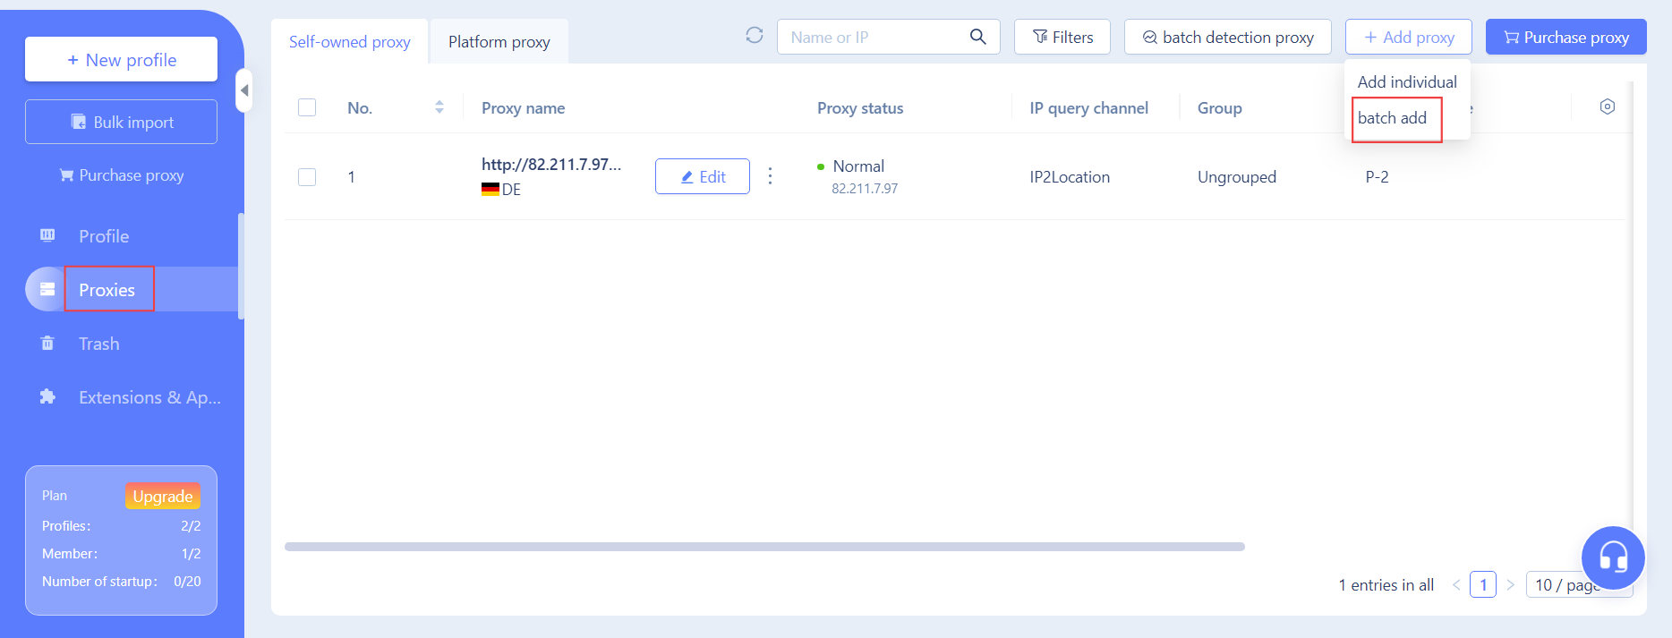This screenshot has height=638, width=1672.
Task: Open Extensions & Apps from sidebar
Action: coord(149,397)
